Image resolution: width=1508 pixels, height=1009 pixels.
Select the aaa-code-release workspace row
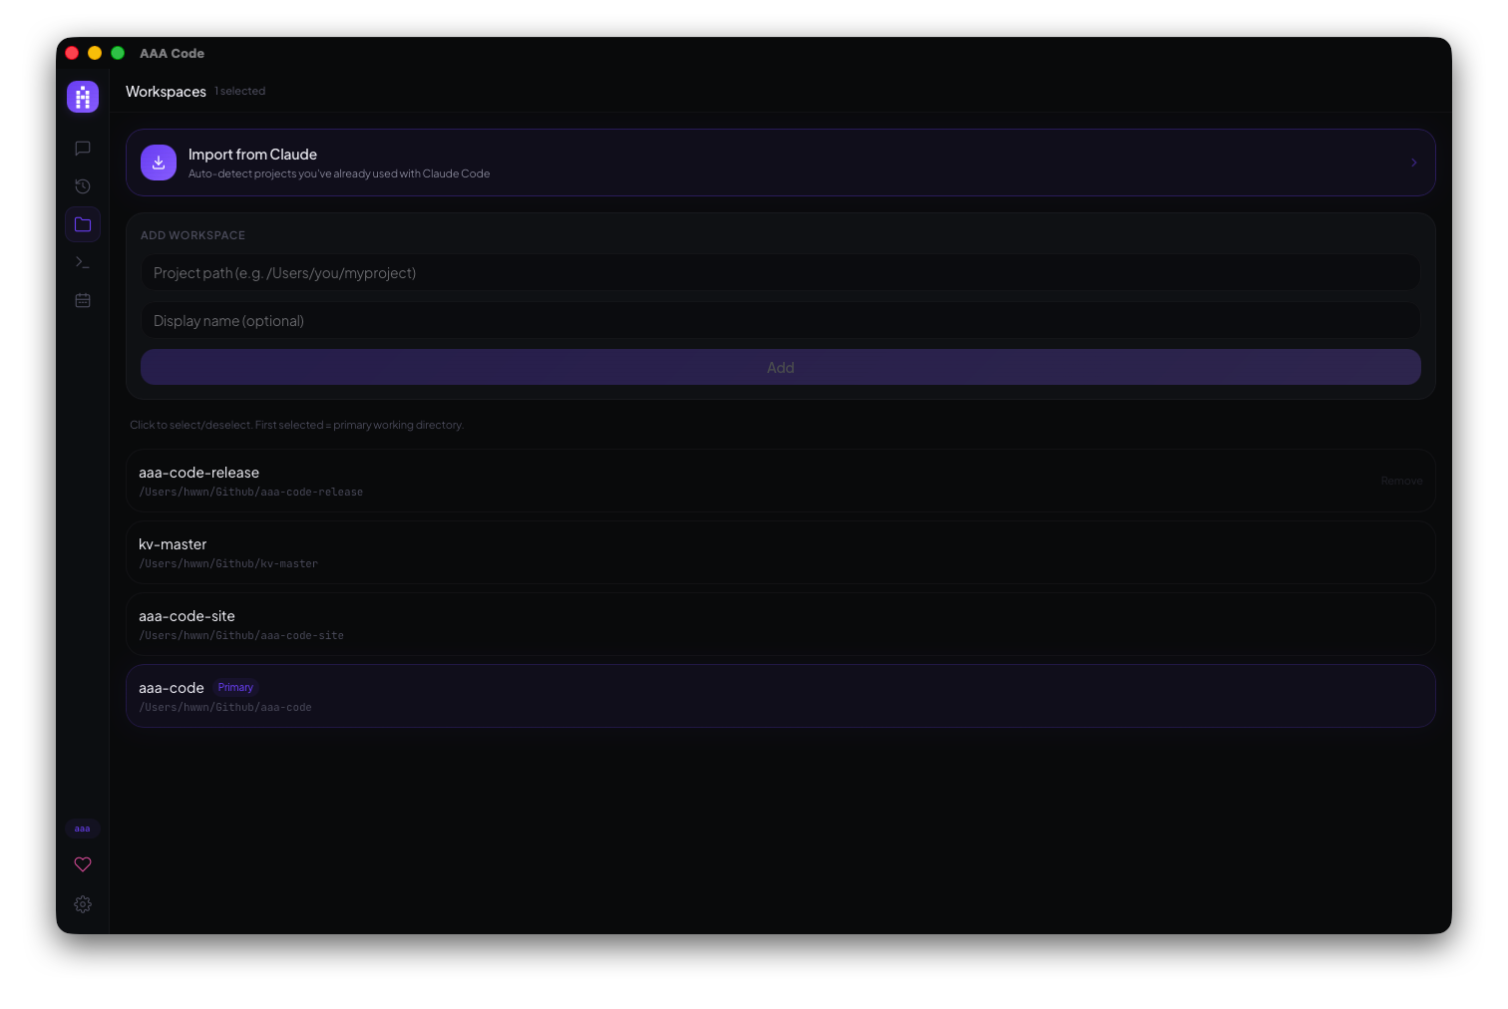tap(780, 481)
